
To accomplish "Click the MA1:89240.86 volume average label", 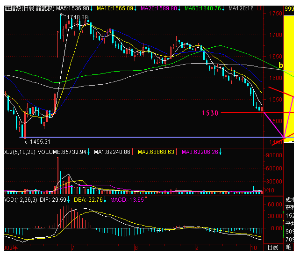I will [112, 152].
